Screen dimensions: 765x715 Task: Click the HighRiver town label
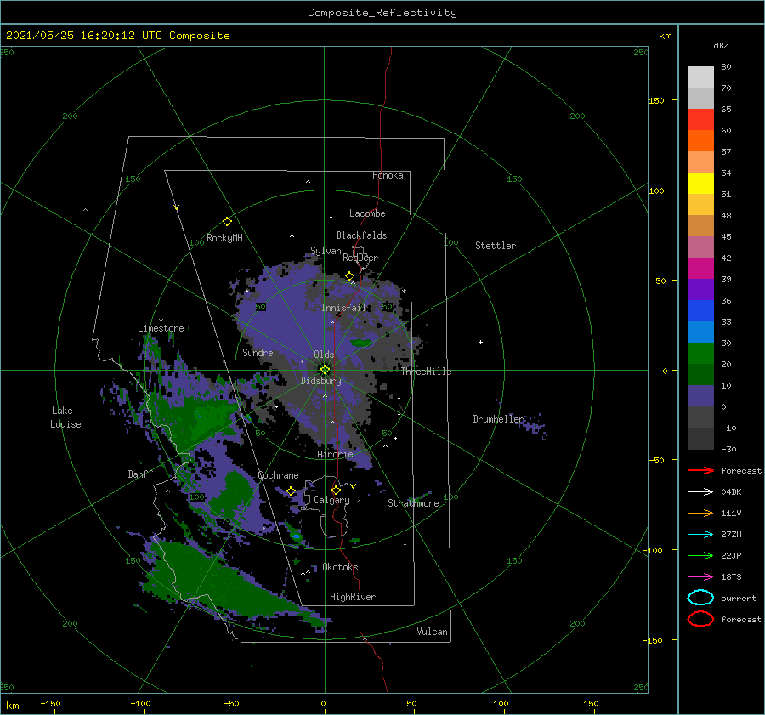point(353,597)
